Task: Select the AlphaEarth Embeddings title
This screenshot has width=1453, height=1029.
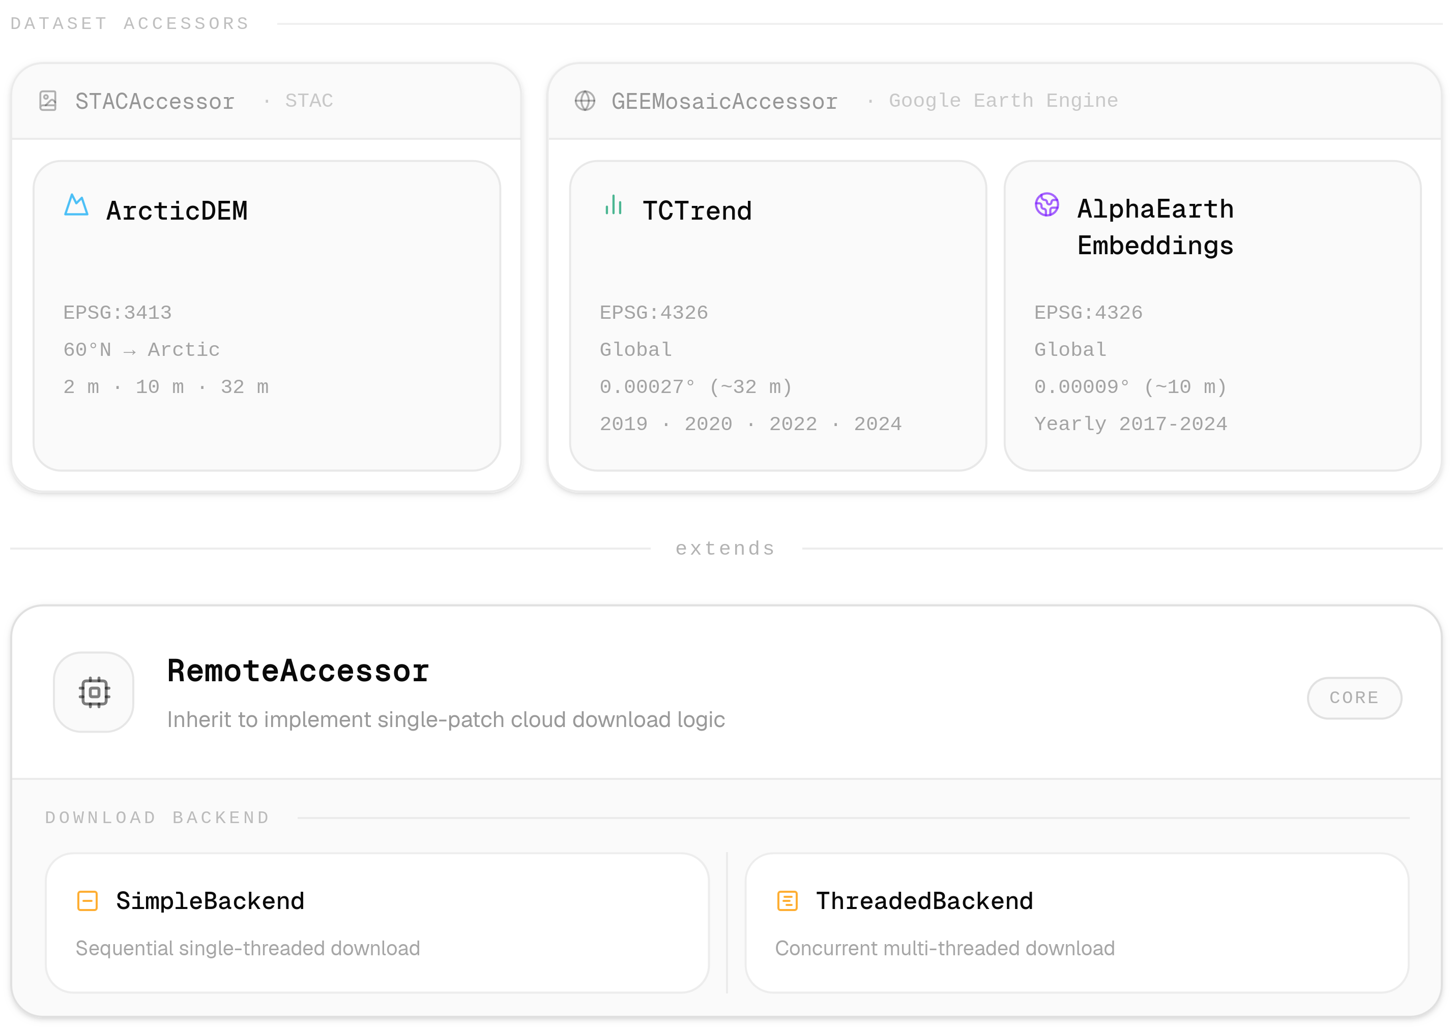Action: (x=1156, y=227)
